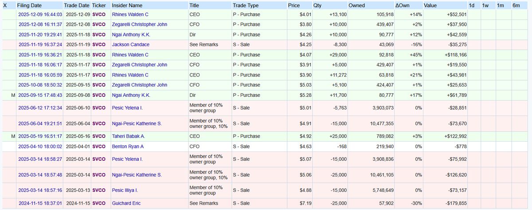This screenshot has width=532, height=210.
Task: Open Benton Ryan A insider link
Action: click(x=128, y=146)
